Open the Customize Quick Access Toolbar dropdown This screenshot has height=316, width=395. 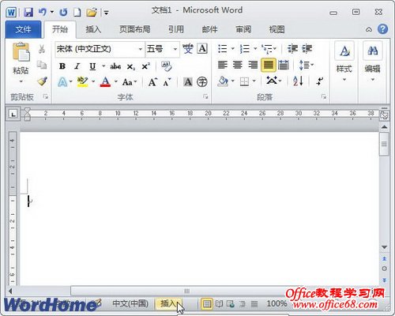tap(106, 13)
